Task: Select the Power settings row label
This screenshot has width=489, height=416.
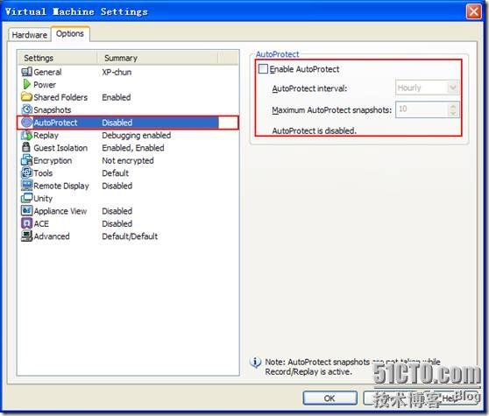Action: [45, 85]
